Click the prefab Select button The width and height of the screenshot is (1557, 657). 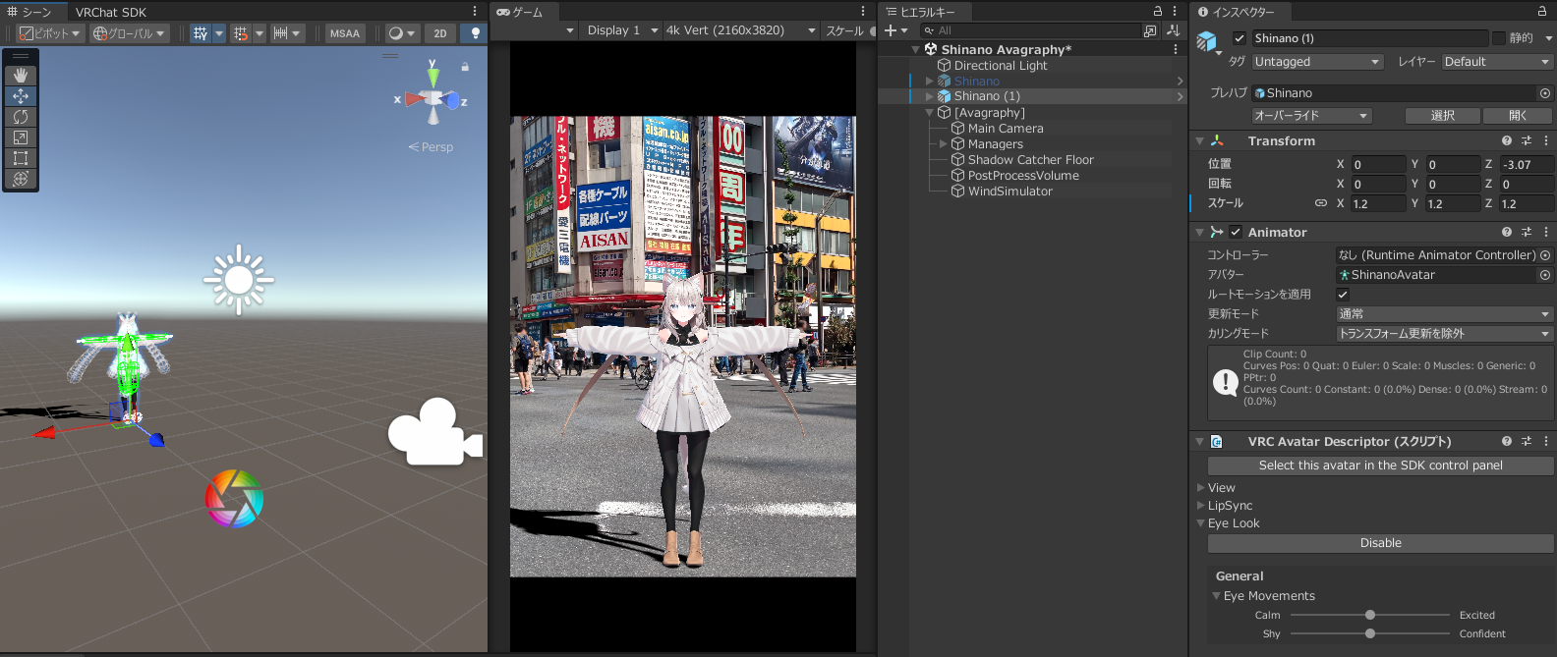(x=1442, y=116)
